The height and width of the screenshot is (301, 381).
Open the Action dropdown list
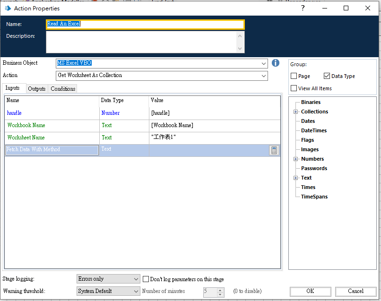point(264,76)
